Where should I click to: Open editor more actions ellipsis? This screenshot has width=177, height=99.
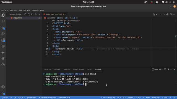[174, 15]
